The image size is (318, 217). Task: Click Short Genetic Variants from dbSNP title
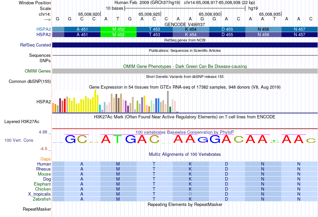[185, 77]
